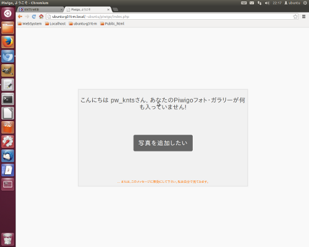Open the mail indicator in top panel
This screenshot has width=309, height=247.
(252, 3)
